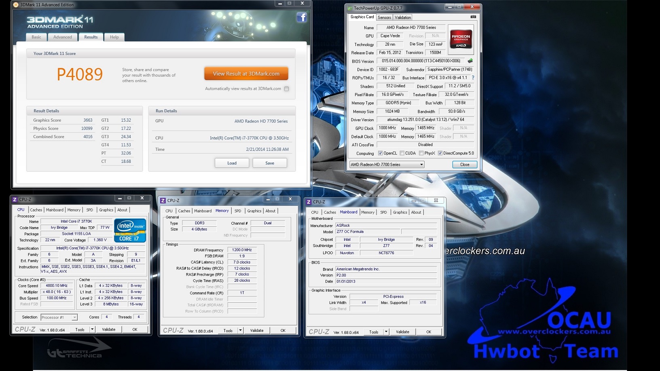Image resolution: width=660 pixels, height=371 pixels.
Task: Click the P4089 score text
Action: coord(80,74)
